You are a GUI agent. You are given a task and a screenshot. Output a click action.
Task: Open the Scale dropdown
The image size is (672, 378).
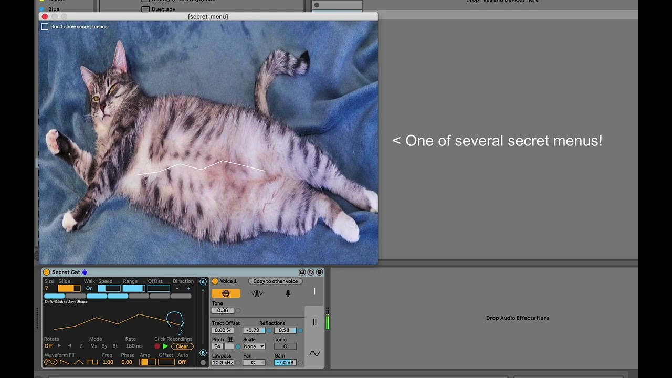coord(254,346)
